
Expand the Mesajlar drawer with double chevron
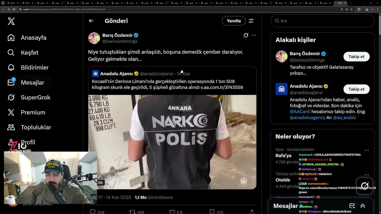tap(363, 206)
